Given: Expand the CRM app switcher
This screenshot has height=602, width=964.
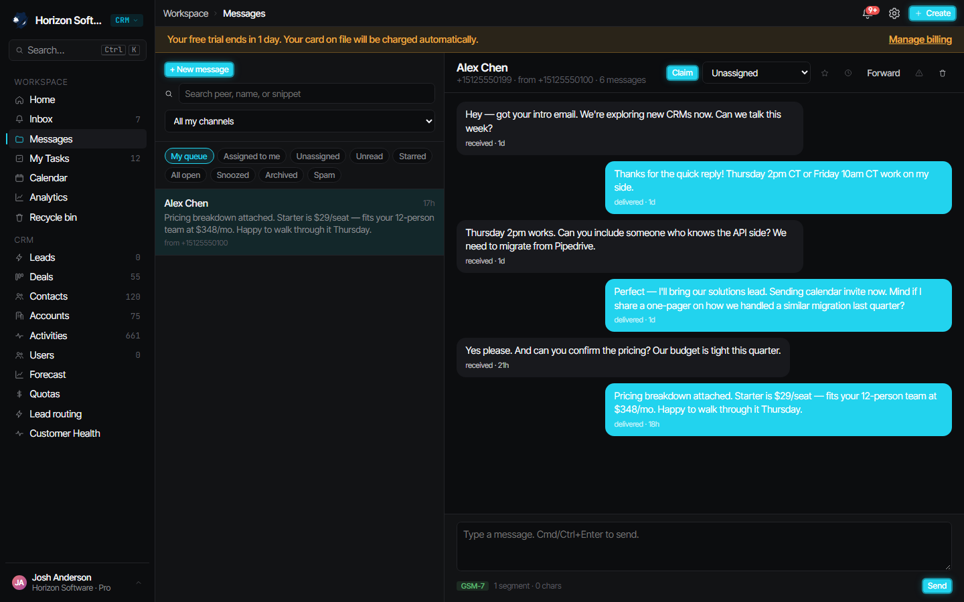Looking at the screenshot, I should (127, 20).
